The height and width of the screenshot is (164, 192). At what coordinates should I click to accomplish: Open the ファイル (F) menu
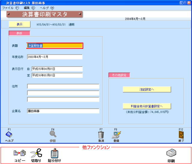[10, 8]
